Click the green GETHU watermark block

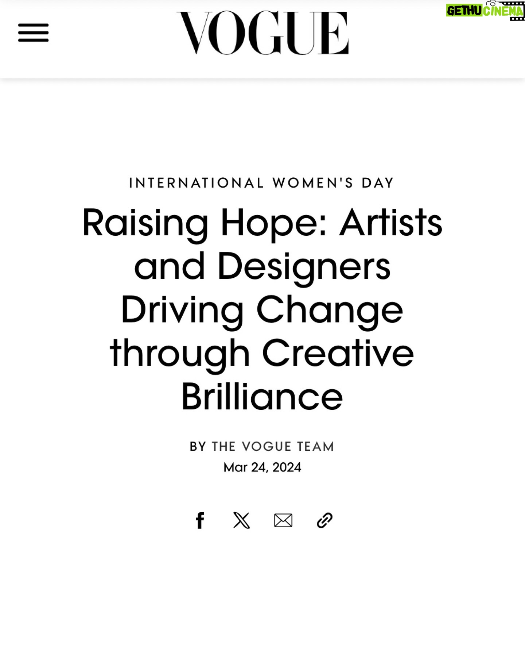464,11
